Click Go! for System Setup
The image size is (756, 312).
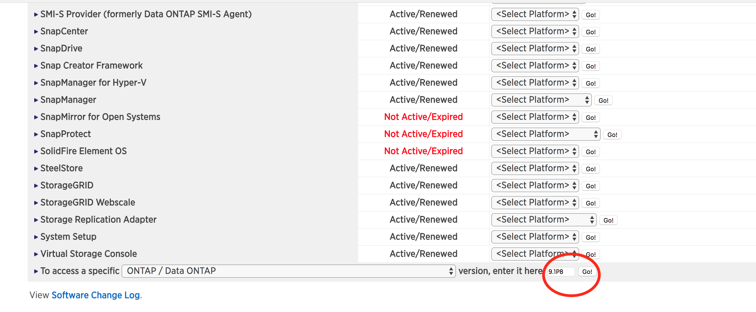590,237
